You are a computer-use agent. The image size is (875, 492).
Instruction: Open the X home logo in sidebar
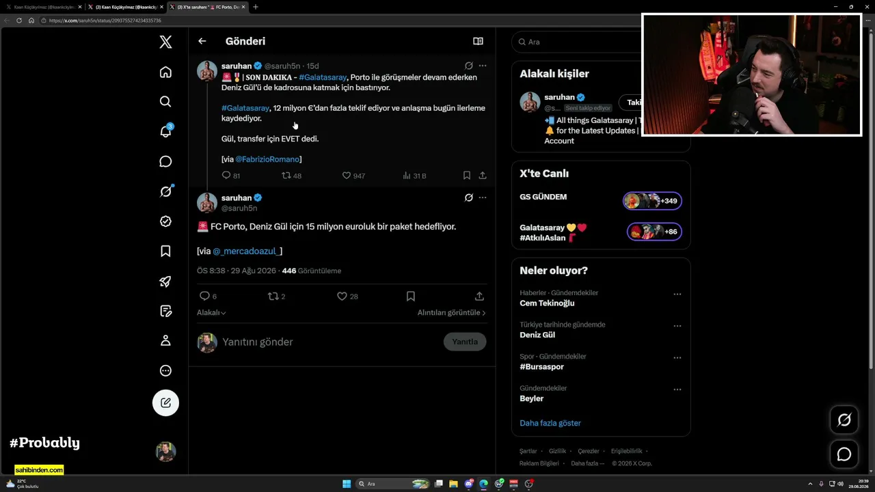coord(165,42)
